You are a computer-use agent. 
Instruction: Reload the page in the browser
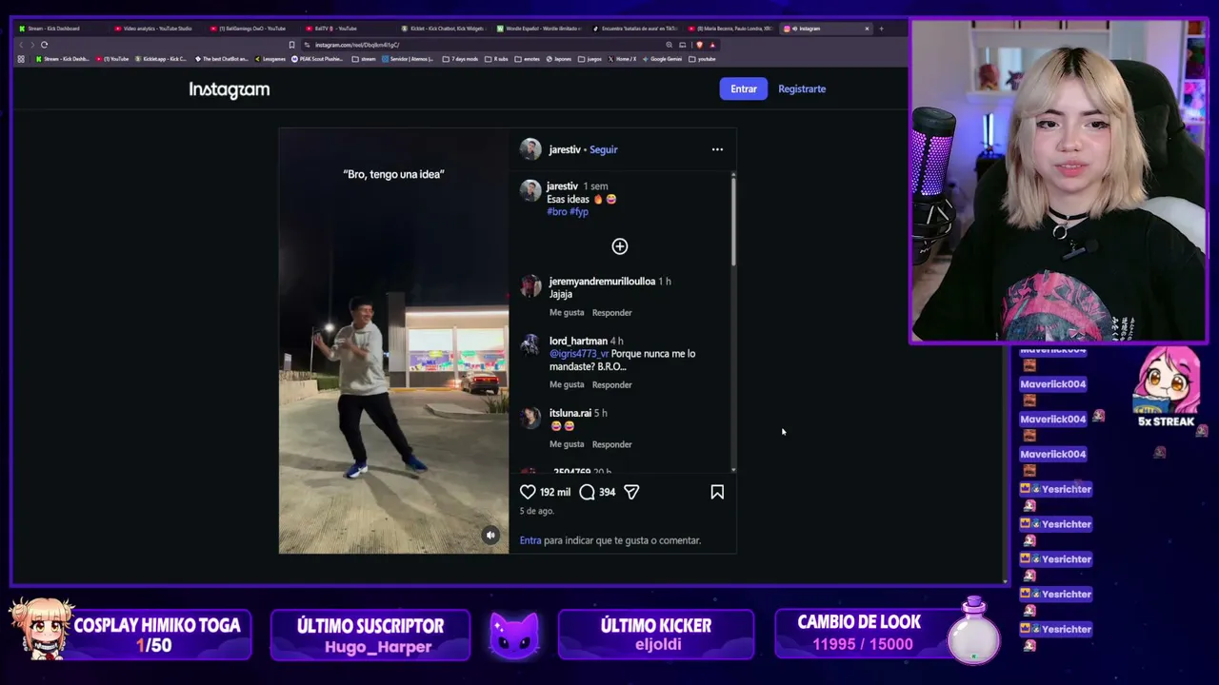(44, 45)
